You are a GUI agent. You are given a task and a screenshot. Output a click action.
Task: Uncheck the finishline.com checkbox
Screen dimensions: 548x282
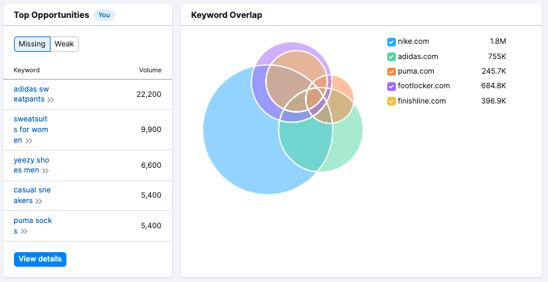(x=391, y=102)
